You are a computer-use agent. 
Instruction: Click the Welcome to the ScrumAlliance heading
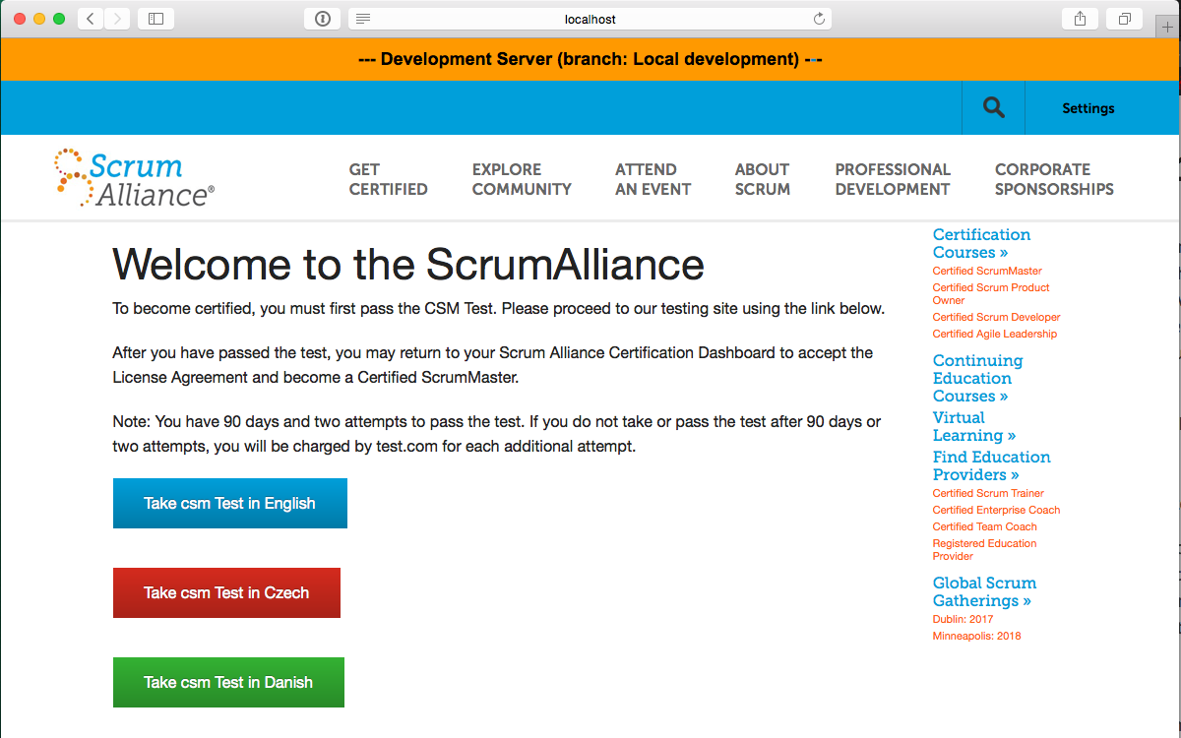(408, 265)
